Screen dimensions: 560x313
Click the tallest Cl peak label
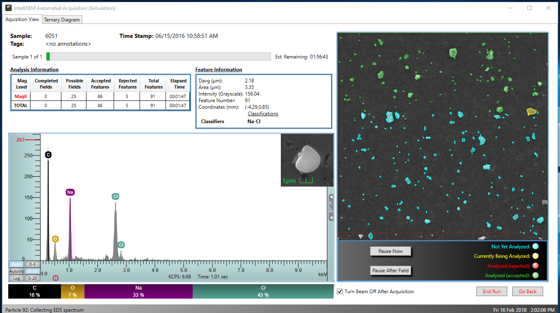click(115, 196)
